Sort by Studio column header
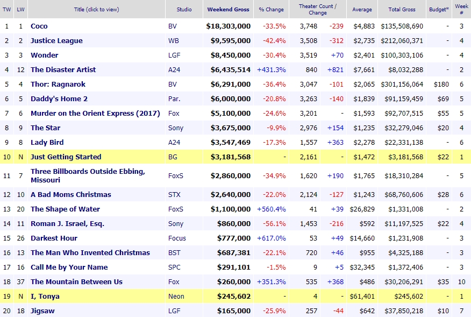This screenshot has height=317, width=471. click(x=184, y=9)
